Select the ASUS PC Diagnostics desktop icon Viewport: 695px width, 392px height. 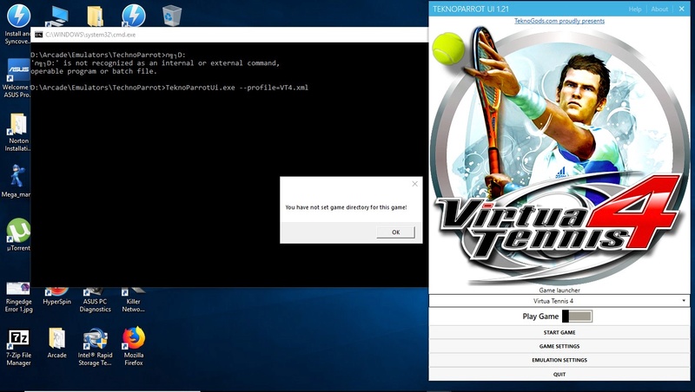coord(95,299)
